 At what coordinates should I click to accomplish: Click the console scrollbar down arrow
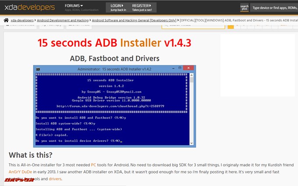(x=192, y=143)
